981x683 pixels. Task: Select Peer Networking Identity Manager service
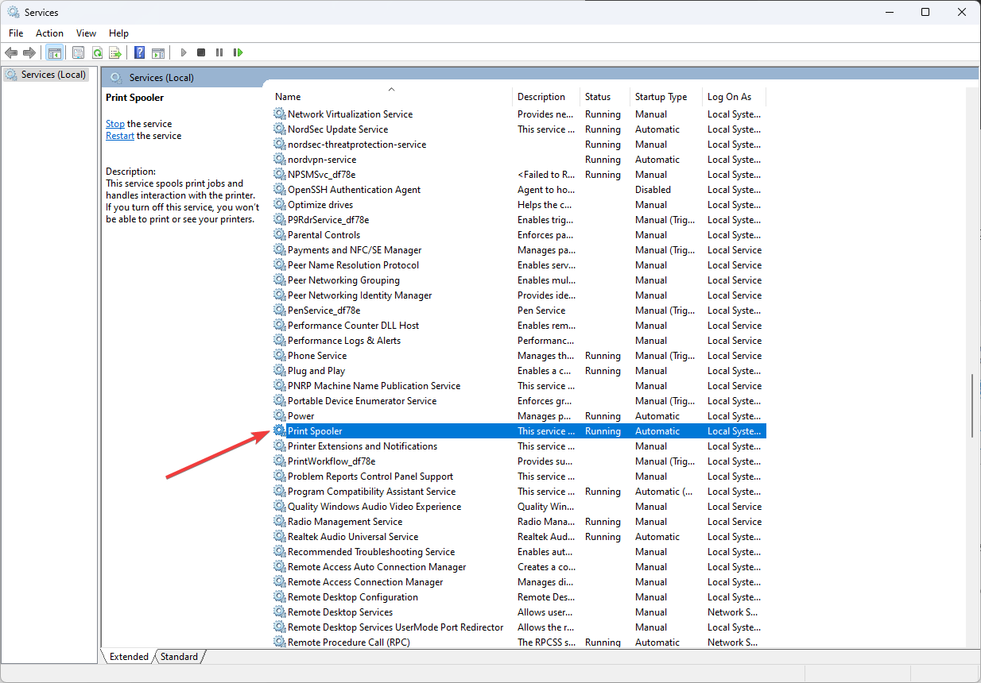tap(518, 295)
